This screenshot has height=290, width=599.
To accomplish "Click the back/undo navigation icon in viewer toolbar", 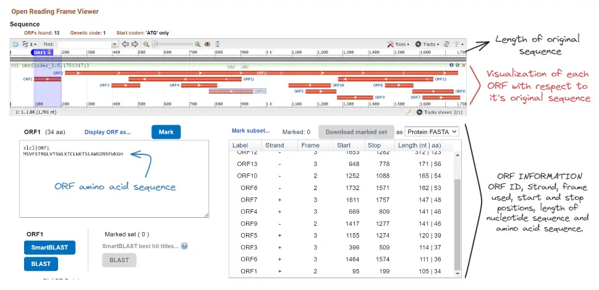I will 15,44.
